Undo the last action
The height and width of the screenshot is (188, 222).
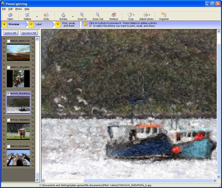click(x=46, y=16)
